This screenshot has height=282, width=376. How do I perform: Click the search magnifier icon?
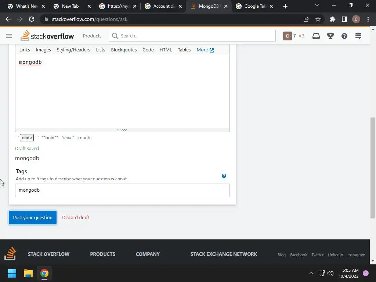pos(115,36)
